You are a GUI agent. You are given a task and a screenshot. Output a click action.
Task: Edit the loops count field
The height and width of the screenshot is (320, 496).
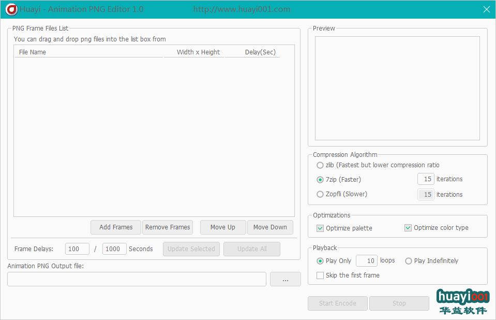[x=367, y=261]
